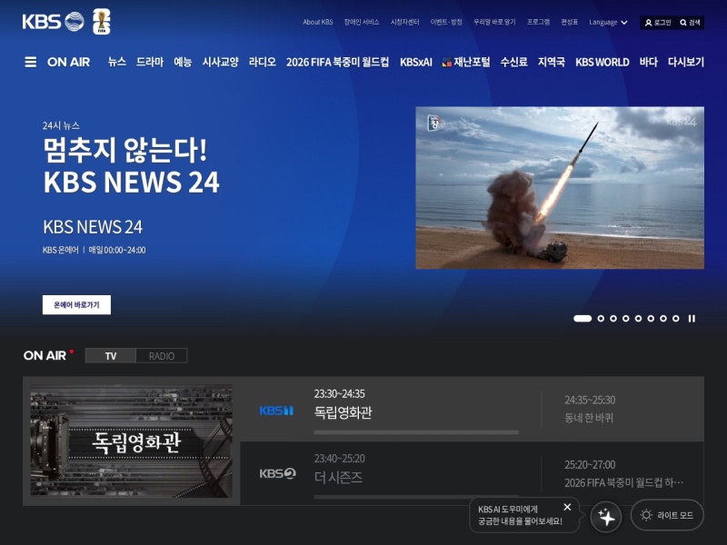Go to the fourth slide dot

(x=626, y=319)
